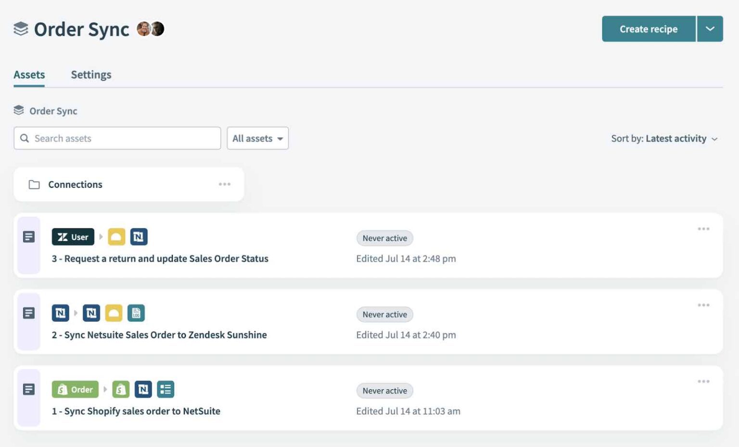Click the green Shopify icon after the Order trigger
739x447 pixels.
pos(121,389)
